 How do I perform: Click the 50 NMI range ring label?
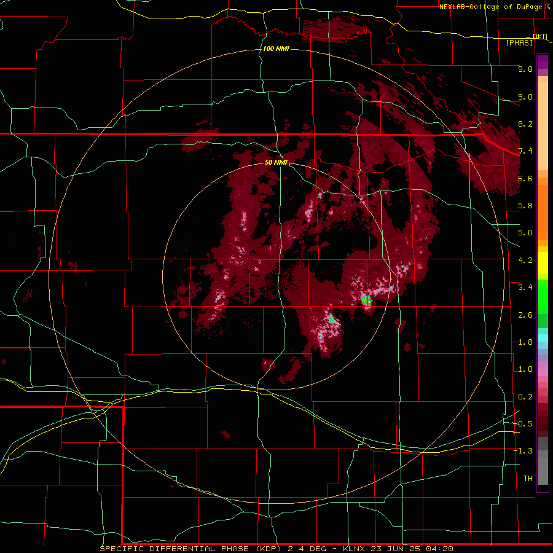click(x=276, y=162)
